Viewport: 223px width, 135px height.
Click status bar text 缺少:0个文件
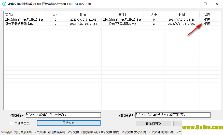pos(103,132)
